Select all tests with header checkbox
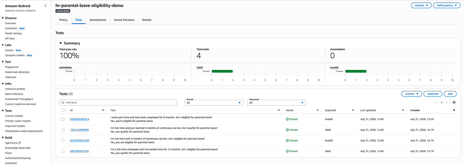Screen dimensions: 464x167 click(63, 110)
